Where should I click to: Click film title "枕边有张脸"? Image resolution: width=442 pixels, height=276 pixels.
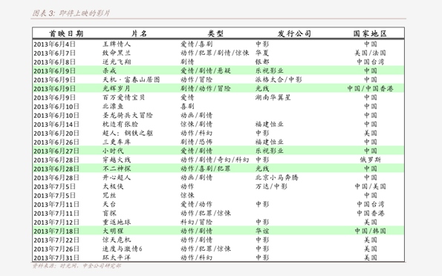(x=120, y=124)
